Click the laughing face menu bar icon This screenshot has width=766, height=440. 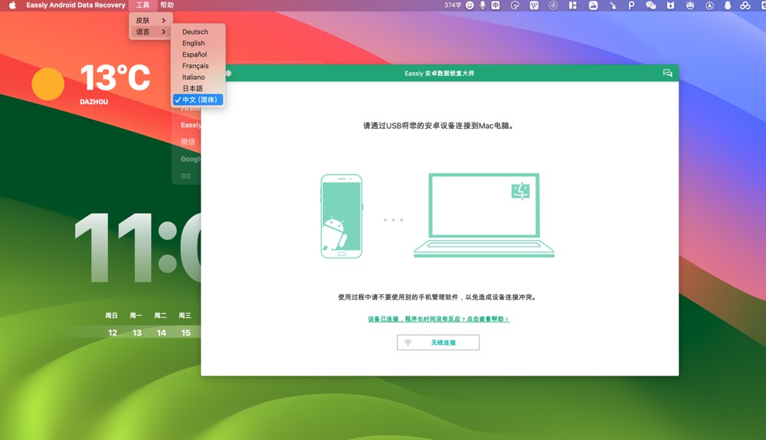pos(690,5)
